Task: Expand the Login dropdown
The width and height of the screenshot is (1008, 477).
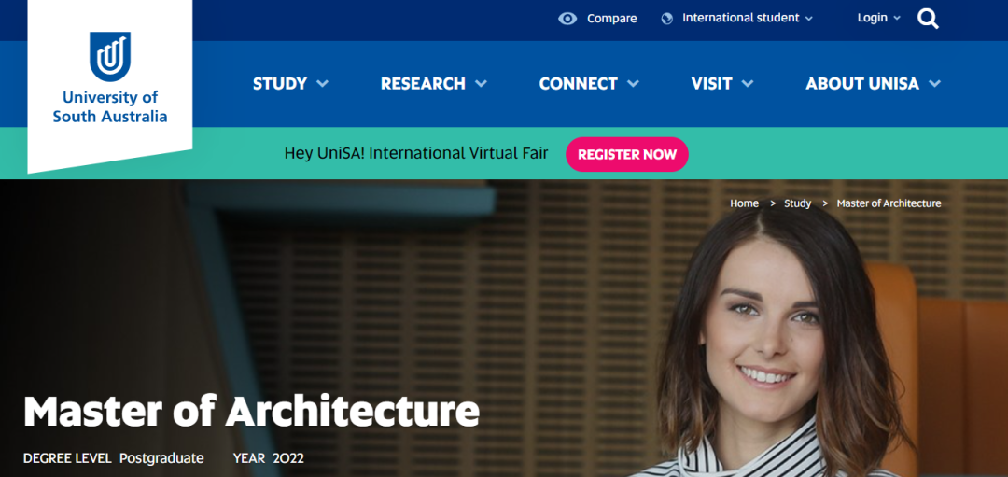Action: pos(879,18)
